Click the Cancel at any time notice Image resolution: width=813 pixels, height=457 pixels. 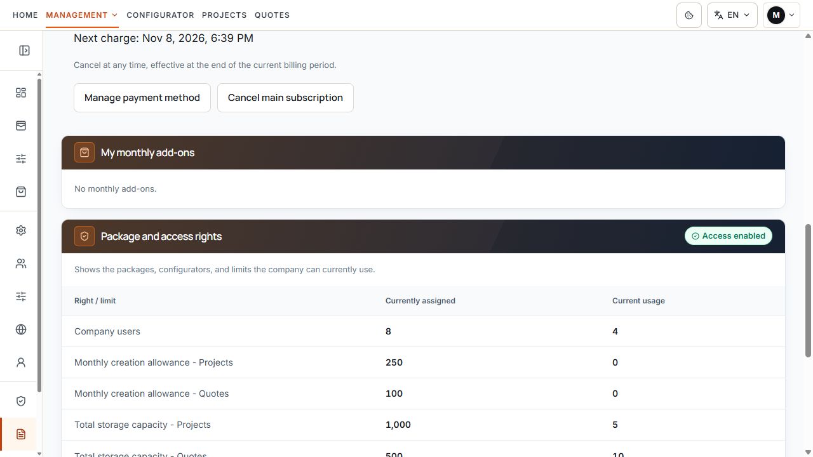205,65
